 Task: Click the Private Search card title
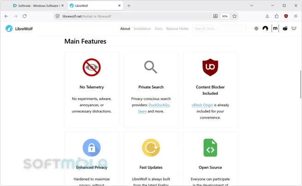(151, 87)
